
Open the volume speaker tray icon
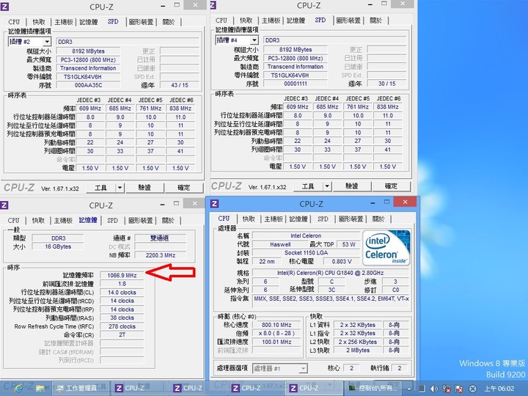coord(433,389)
